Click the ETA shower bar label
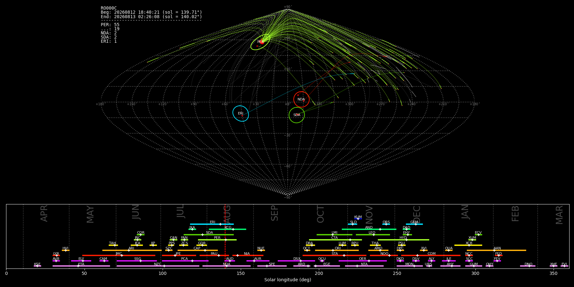This screenshot has width=574, height=287. click(81, 264)
